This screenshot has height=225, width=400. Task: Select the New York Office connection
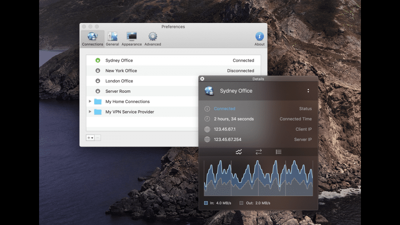[173, 71]
